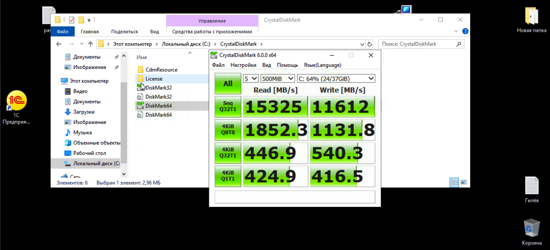Expand the drive selector showing C: 64%
550x250 pixels.
click(336, 78)
